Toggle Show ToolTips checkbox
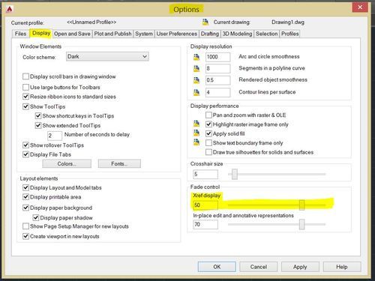Screen dimensions: 375x281 [25, 106]
